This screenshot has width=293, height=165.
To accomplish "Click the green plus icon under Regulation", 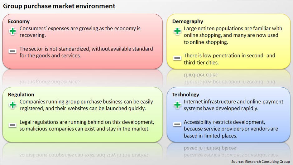I will pyautogui.click(x=13, y=105).
